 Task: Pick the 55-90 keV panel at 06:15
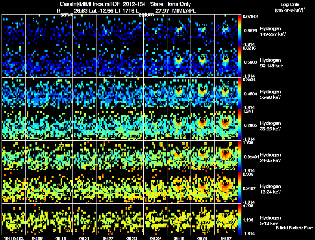(61, 93)
